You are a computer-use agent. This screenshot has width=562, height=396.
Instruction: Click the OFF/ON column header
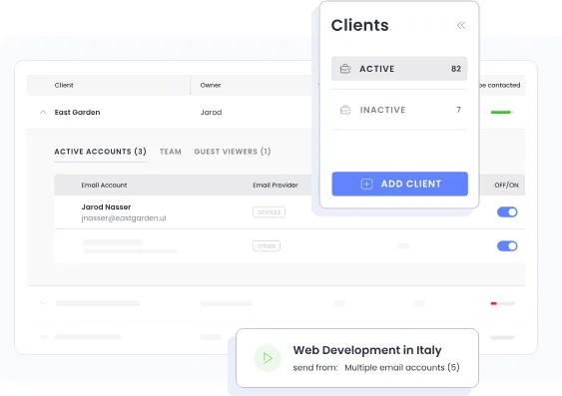[506, 186]
